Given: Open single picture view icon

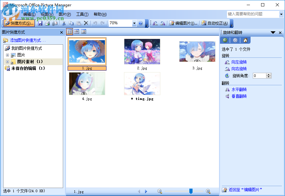Looking at the screenshot, I should pyautogui.click(x=84, y=32).
